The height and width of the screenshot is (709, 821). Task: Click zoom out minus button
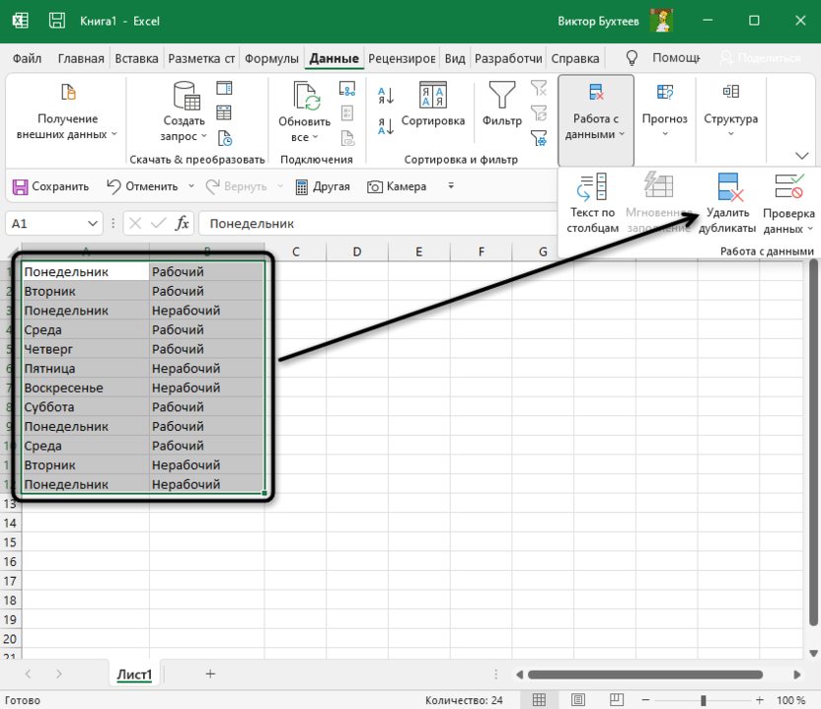645,699
